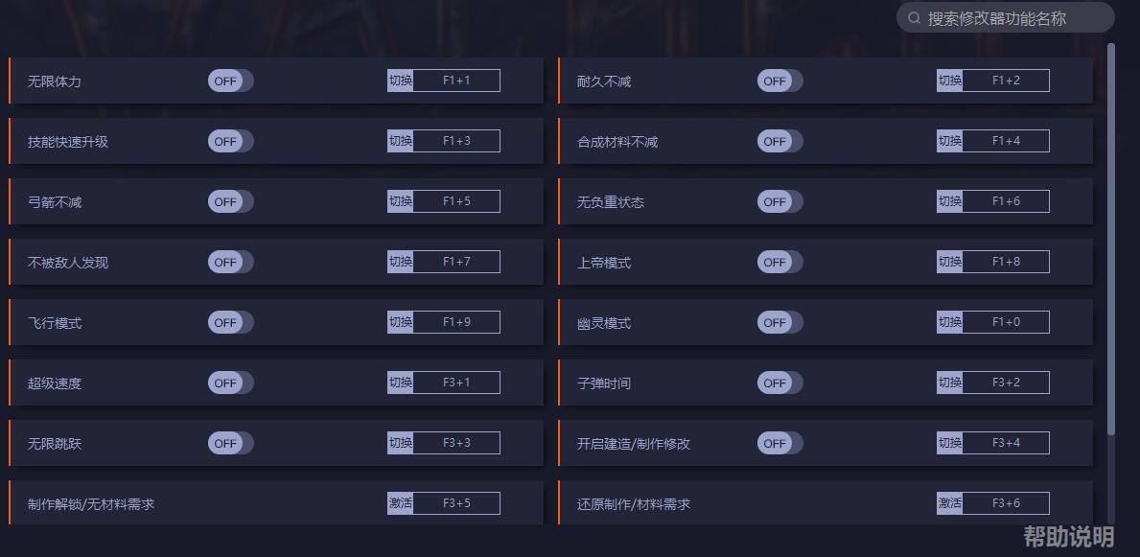Viewport: 1140px width, 557px height.
Task: Toggle 超级速度 on
Action: click(x=230, y=383)
